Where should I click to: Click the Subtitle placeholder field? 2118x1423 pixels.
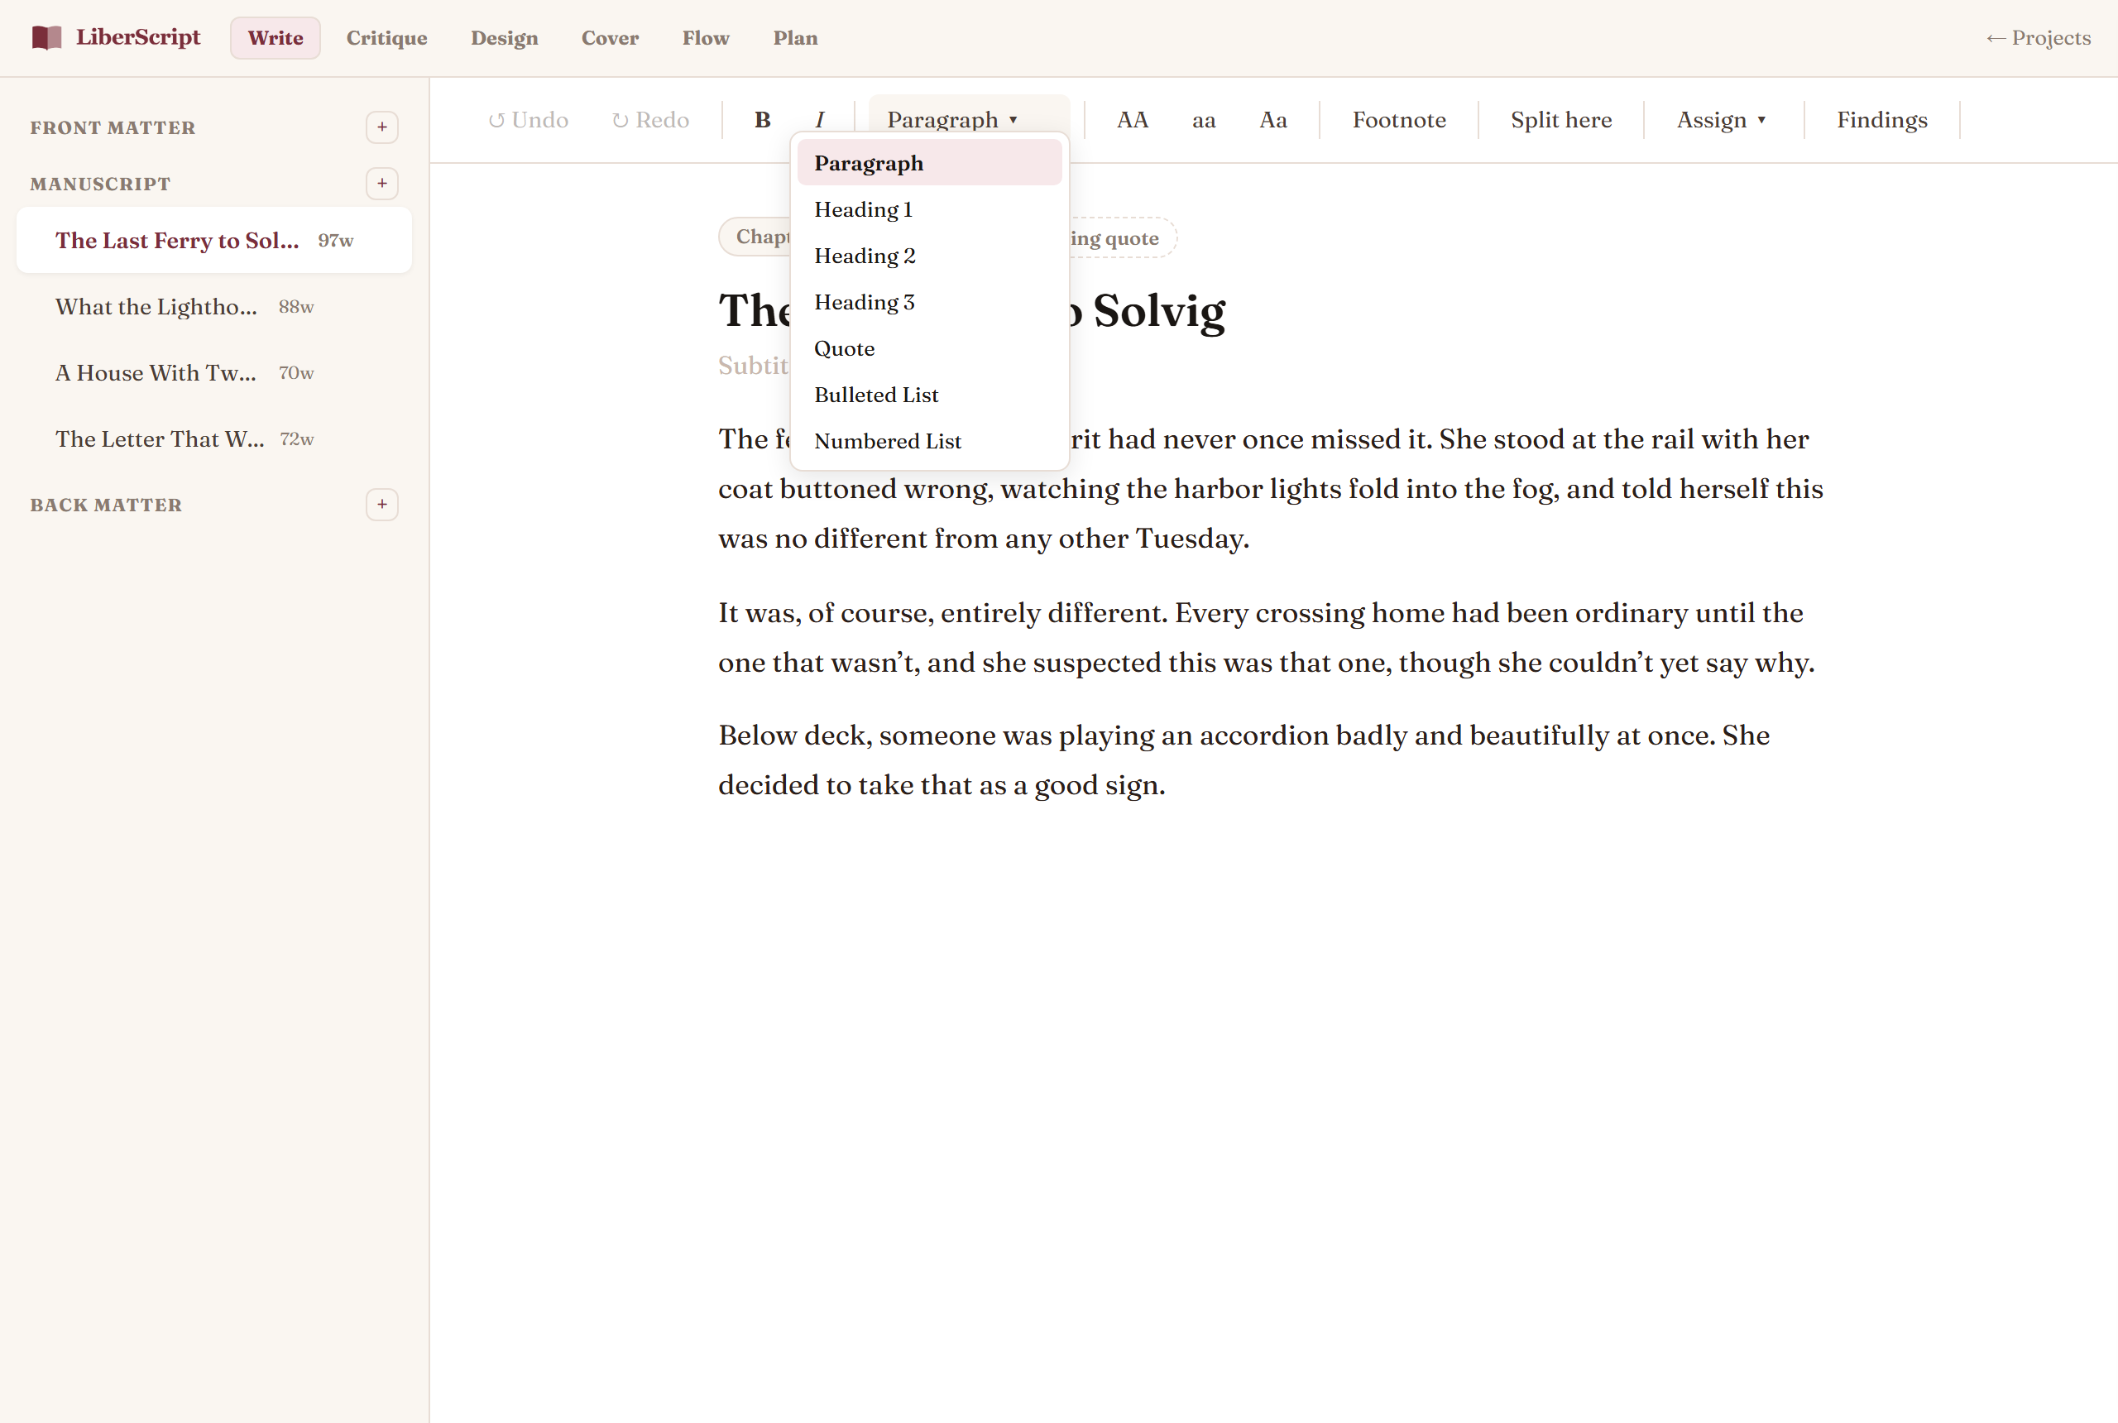click(x=754, y=365)
